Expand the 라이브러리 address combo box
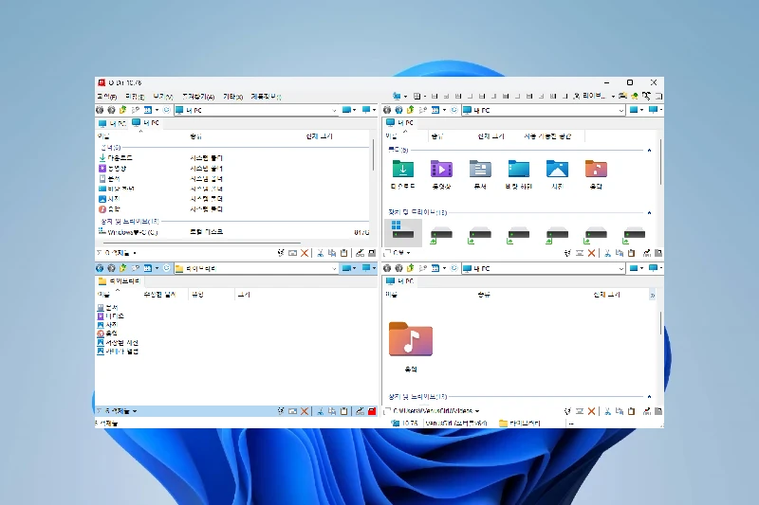This screenshot has height=505, width=759. pos(334,268)
